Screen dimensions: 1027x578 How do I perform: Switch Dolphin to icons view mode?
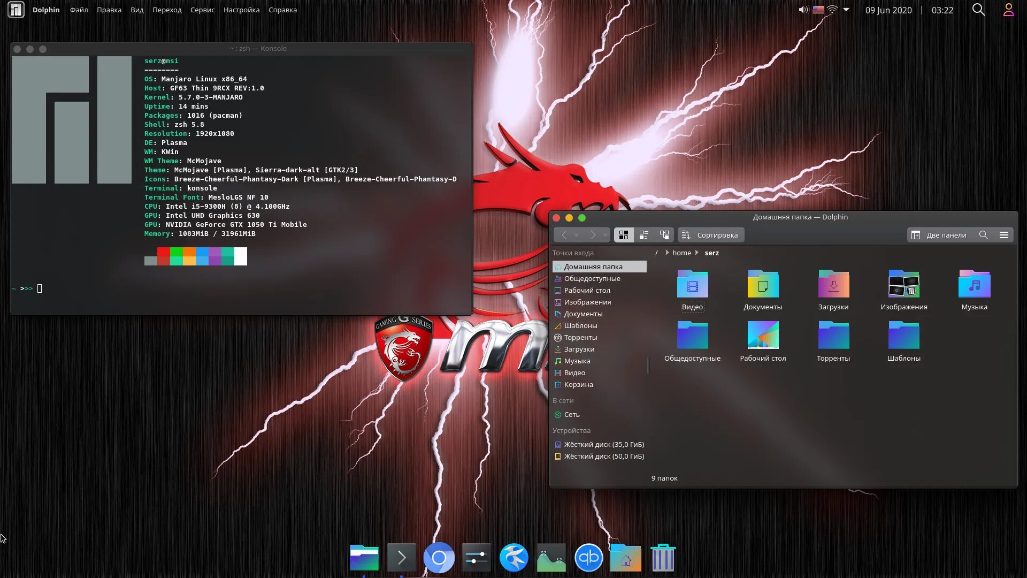coord(624,235)
